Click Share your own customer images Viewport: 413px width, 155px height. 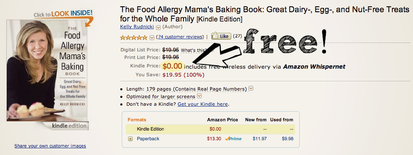tap(50, 146)
